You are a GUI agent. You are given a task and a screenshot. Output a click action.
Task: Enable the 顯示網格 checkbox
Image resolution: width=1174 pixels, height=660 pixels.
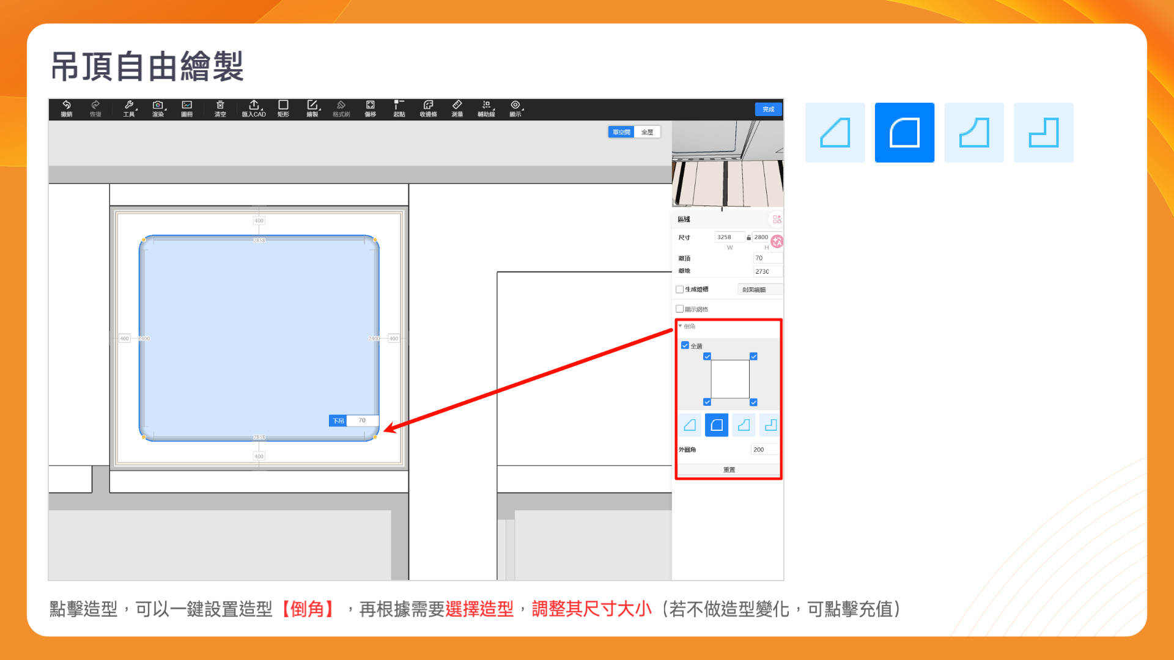[x=679, y=309]
